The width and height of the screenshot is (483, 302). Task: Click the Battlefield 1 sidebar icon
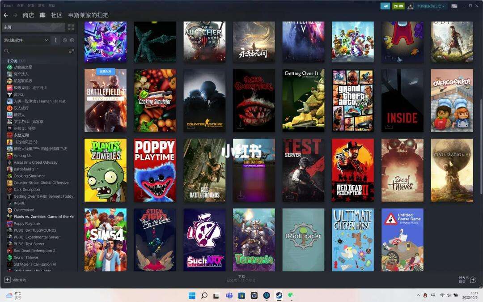pos(9,169)
